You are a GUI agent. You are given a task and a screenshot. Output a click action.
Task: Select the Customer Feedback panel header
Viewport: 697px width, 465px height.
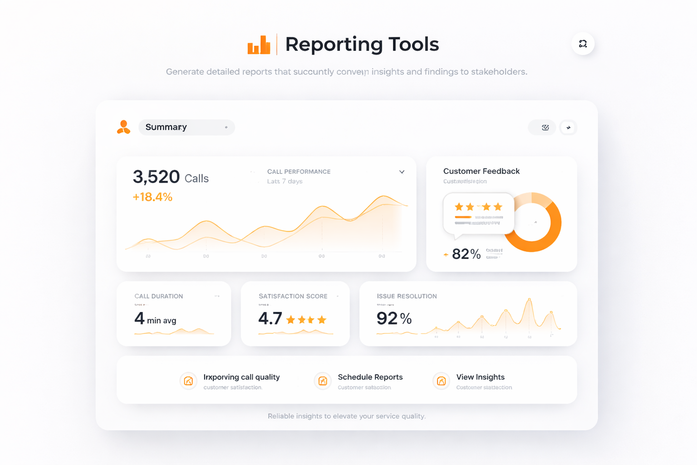click(x=481, y=171)
